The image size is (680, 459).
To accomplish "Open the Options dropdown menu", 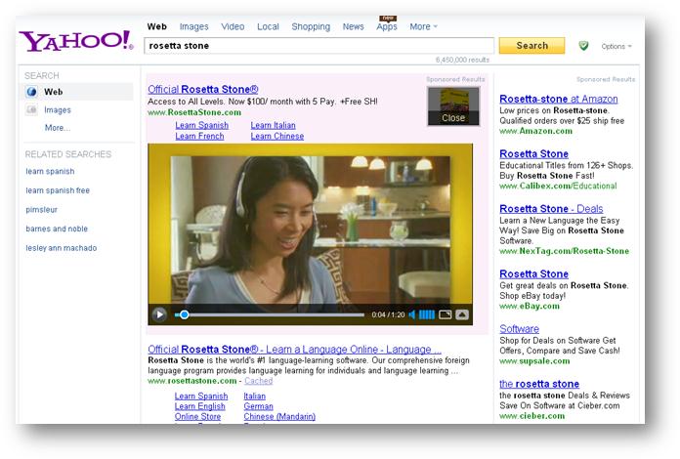I will click(616, 46).
